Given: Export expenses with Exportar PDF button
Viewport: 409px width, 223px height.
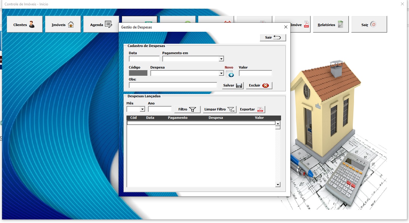Looking at the screenshot, I should (x=252, y=109).
